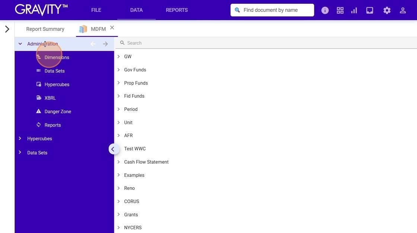The image size is (417, 233).
Task: Open Dimensions in Administration
Action: [57, 57]
